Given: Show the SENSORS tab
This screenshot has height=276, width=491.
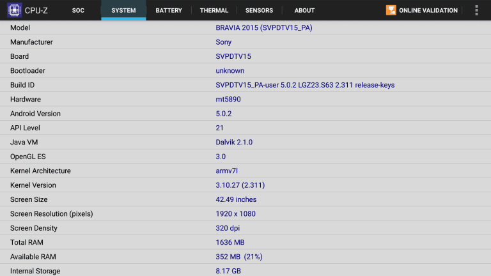Looking at the screenshot, I should pos(259,10).
